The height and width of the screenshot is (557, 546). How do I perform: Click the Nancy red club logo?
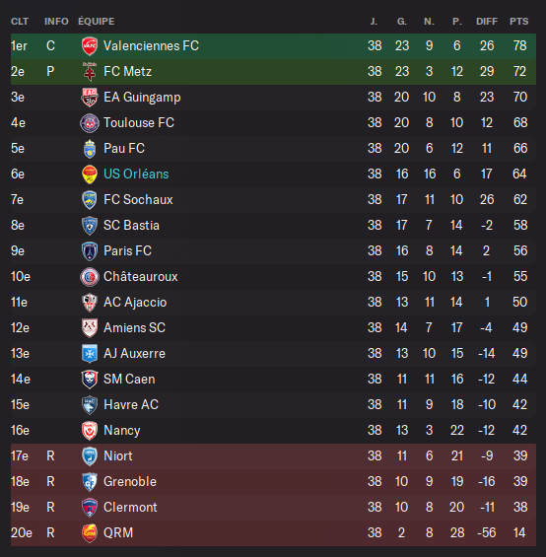point(90,431)
